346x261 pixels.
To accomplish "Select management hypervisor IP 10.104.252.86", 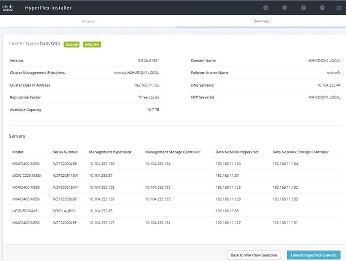I will 101,211.
